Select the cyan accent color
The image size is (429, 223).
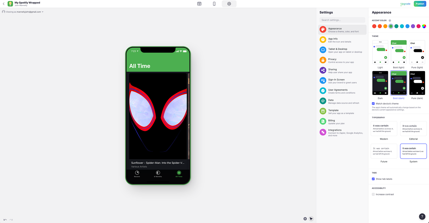click(402, 26)
